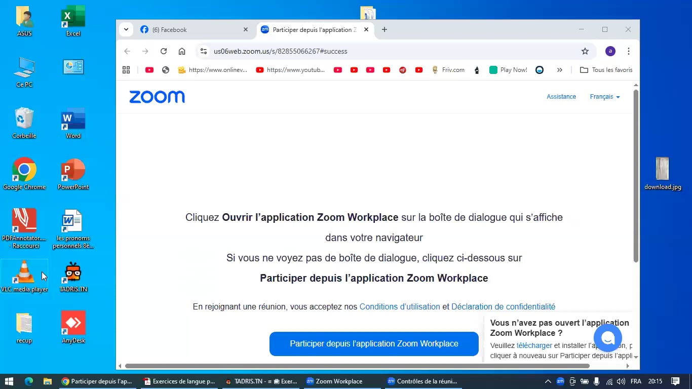Expand the Français language dropdown

pyautogui.click(x=605, y=97)
